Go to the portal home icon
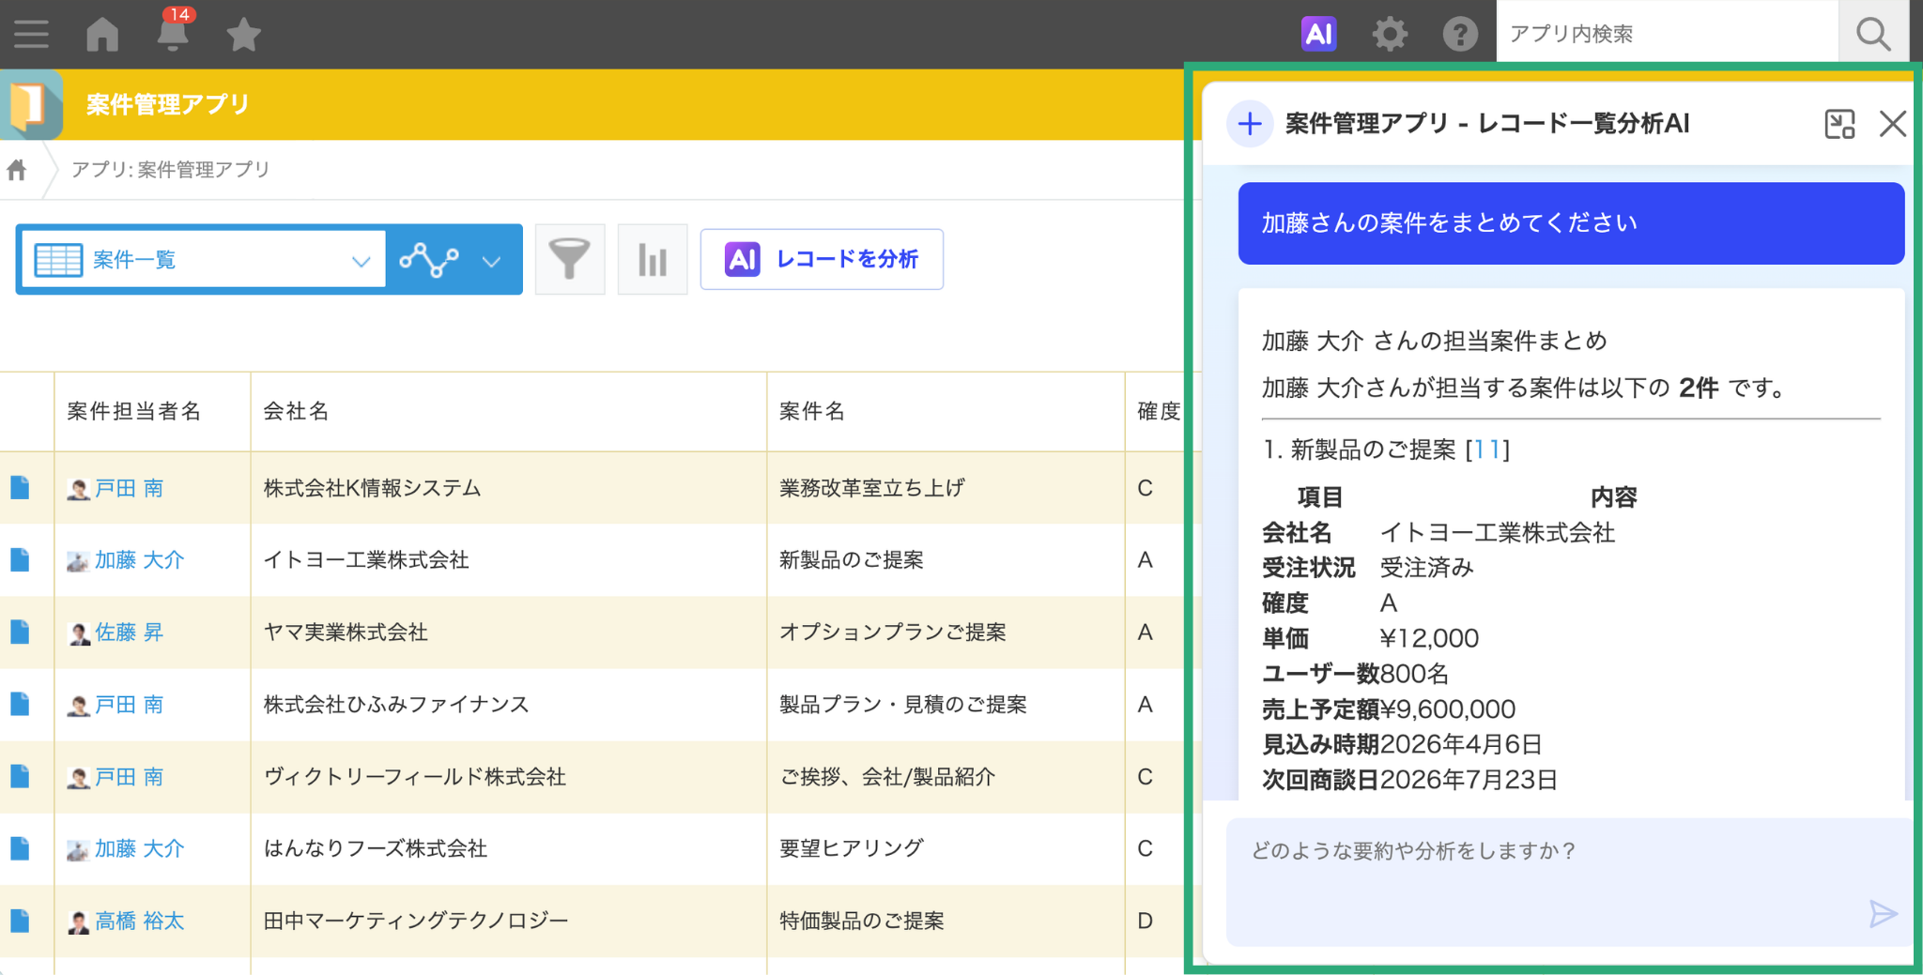 pos(102,35)
